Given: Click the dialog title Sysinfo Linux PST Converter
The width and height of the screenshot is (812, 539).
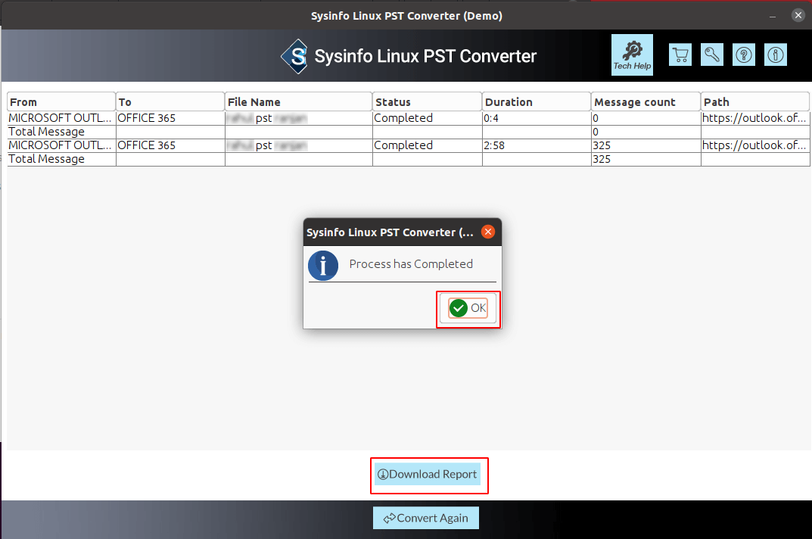Looking at the screenshot, I should pos(390,232).
